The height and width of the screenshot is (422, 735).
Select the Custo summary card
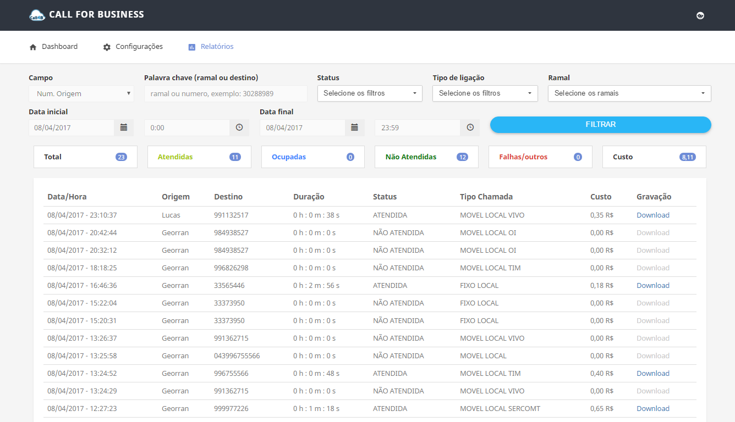tap(654, 157)
